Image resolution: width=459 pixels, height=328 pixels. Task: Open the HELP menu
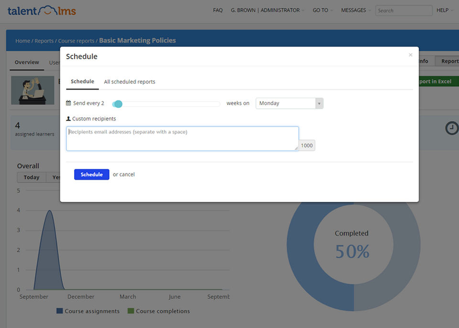444,10
